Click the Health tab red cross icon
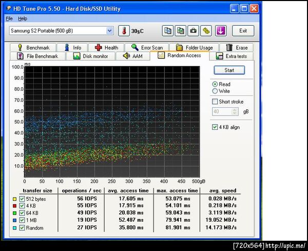The height and width of the screenshot is (251, 308). (98, 48)
